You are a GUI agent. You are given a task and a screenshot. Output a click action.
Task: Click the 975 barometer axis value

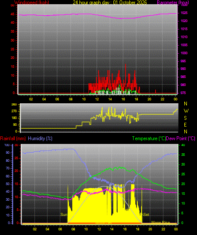coord(183,93)
